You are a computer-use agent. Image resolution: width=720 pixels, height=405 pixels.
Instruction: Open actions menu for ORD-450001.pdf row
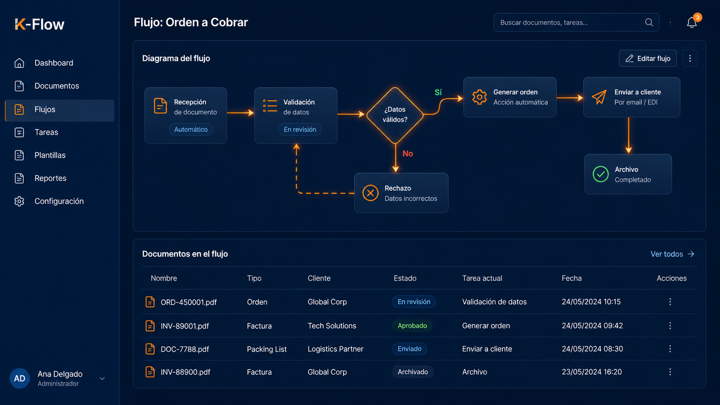[x=670, y=302]
